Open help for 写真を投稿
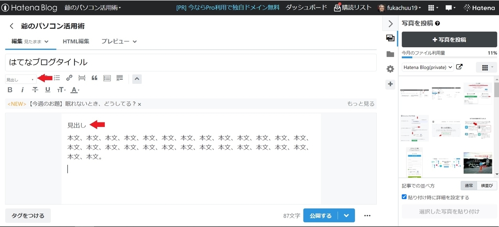499x227 pixels. coord(437,24)
